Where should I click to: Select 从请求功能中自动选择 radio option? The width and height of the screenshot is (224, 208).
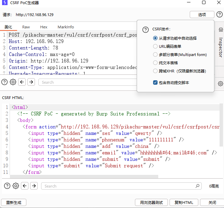click(175, 38)
